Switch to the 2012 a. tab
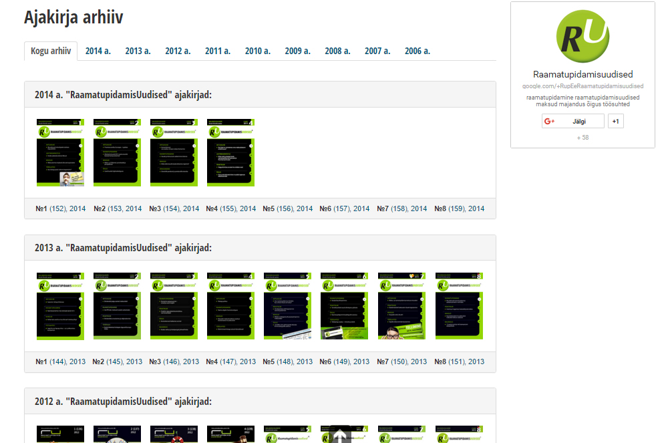Screen dimensions: 668x443 click(178, 51)
